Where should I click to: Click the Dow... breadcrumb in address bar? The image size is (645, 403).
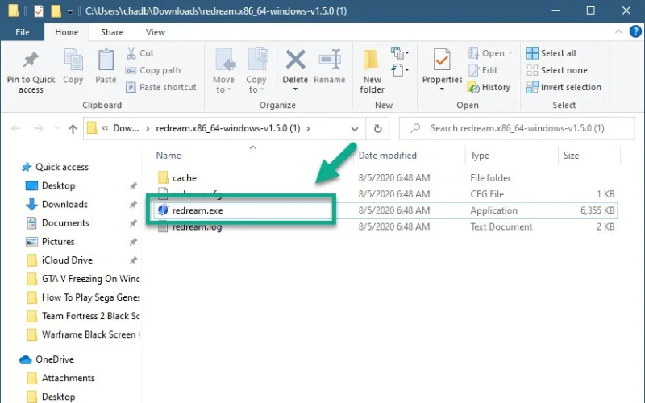pyautogui.click(x=126, y=128)
